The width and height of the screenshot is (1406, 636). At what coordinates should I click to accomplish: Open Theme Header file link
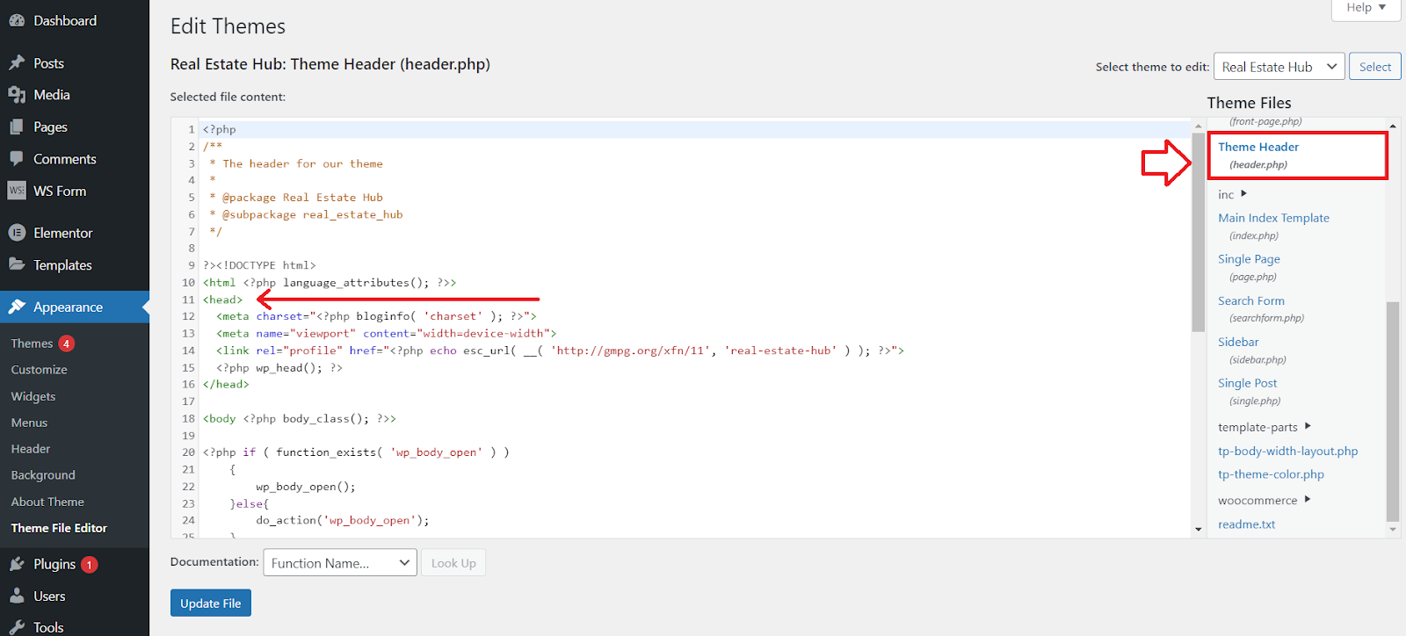pos(1258,147)
